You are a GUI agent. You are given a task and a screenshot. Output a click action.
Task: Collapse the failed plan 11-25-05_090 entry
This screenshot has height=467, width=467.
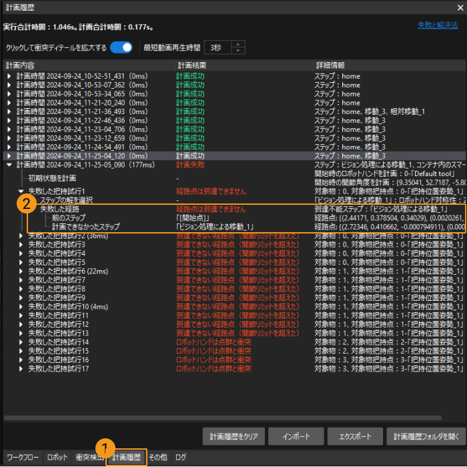click(x=9, y=163)
